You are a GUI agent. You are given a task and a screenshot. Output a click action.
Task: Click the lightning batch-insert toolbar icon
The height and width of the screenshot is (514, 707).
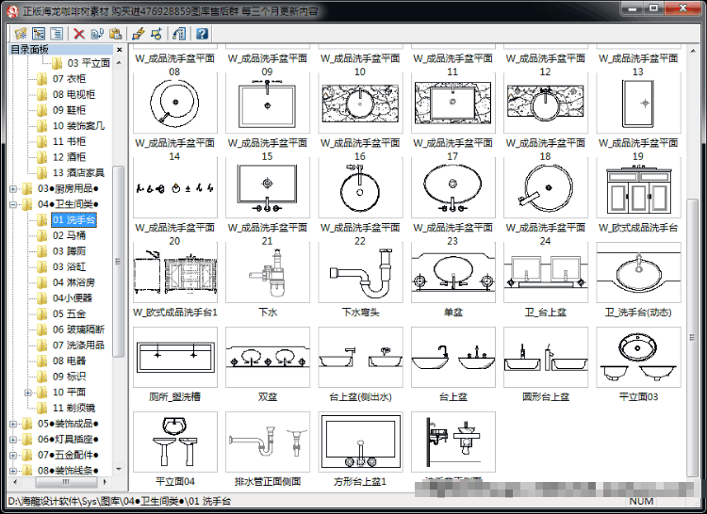138,33
